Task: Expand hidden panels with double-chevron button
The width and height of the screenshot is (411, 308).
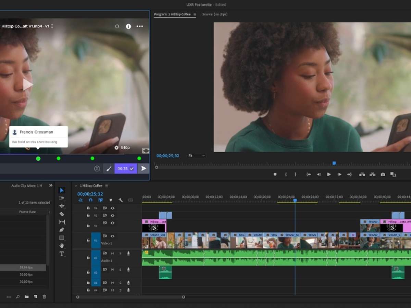Action: pyautogui.click(x=51, y=185)
